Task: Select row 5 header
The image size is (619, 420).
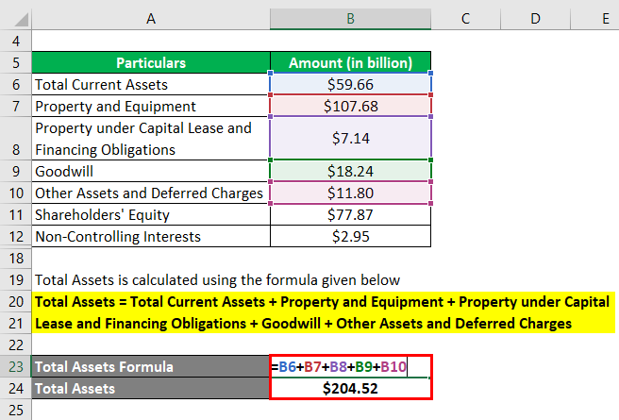Action: (16, 62)
